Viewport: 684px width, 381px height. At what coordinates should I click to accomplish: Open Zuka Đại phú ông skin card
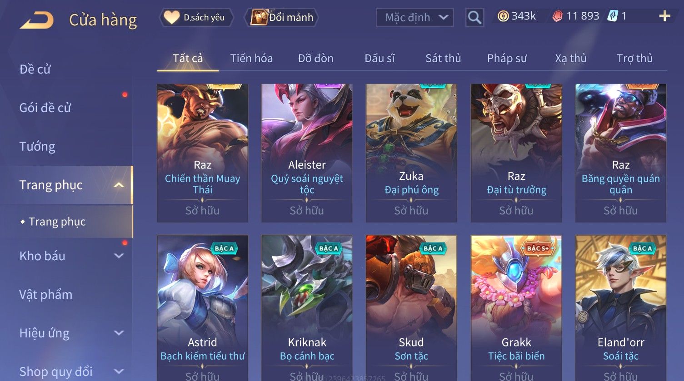pyautogui.click(x=411, y=153)
